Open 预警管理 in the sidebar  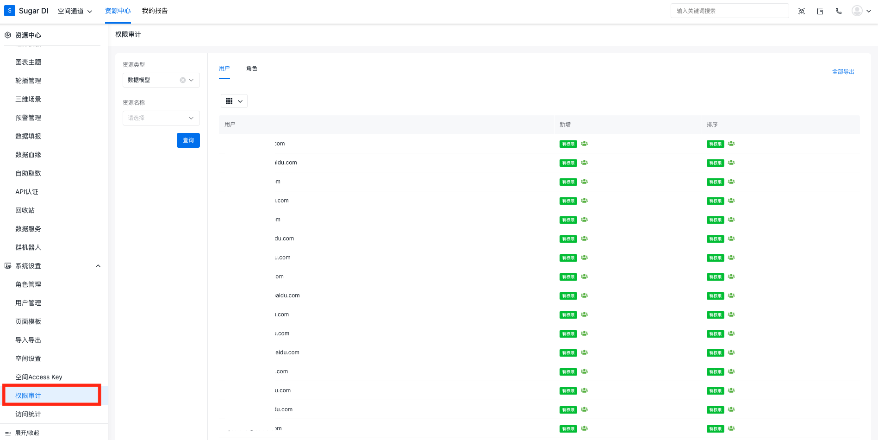(x=28, y=118)
